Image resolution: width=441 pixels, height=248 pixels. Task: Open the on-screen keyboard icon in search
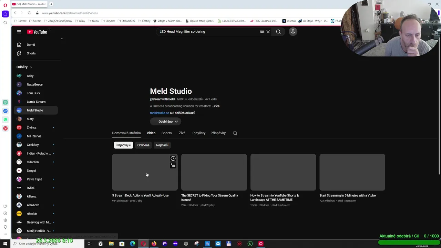(262, 32)
